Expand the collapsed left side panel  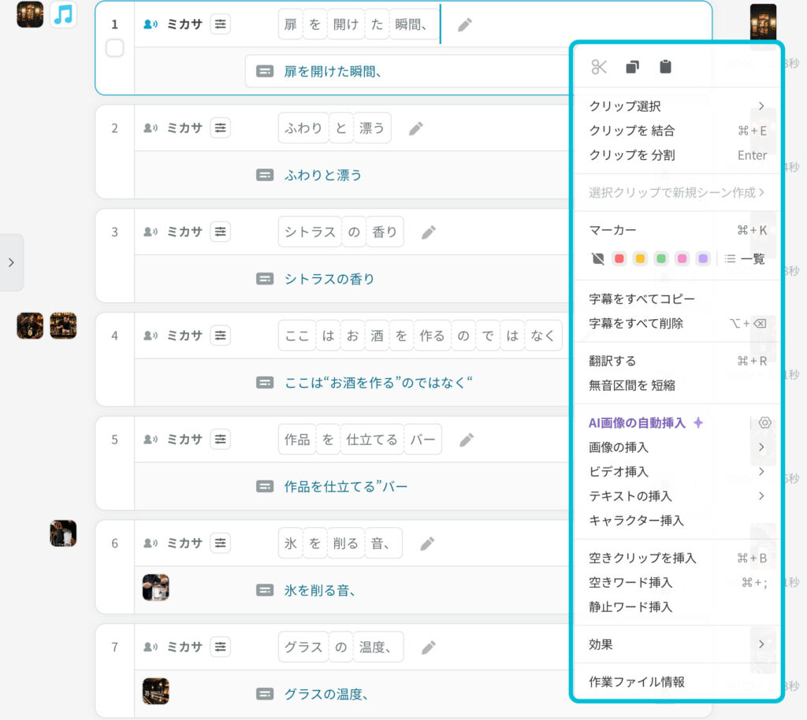[x=11, y=262]
